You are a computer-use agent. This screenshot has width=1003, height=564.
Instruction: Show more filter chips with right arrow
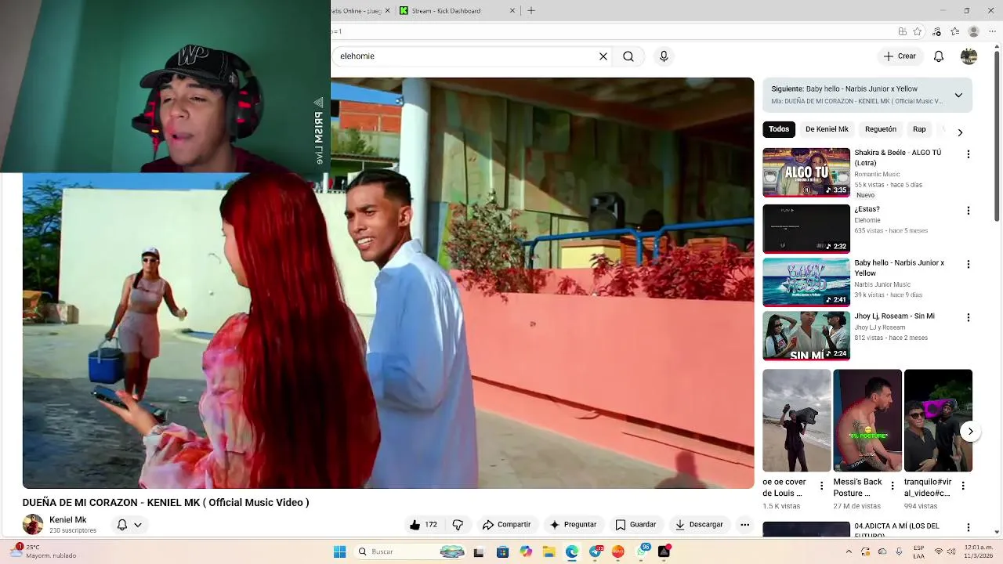point(960,132)
